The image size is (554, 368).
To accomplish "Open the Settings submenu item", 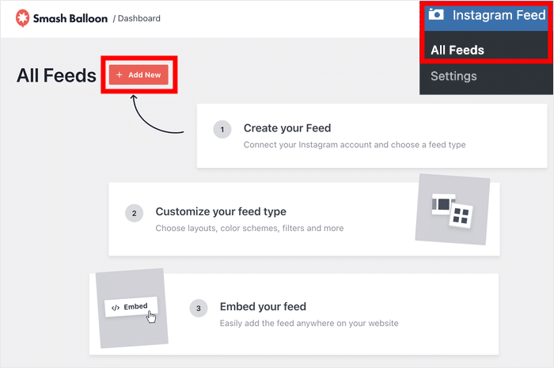I will click(x=453, y=76).
